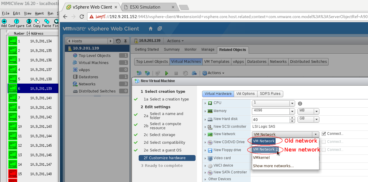The image size is (368, 182).
Task: Select red agent 15 icon at 10.9.201.148
Action: 12,174
